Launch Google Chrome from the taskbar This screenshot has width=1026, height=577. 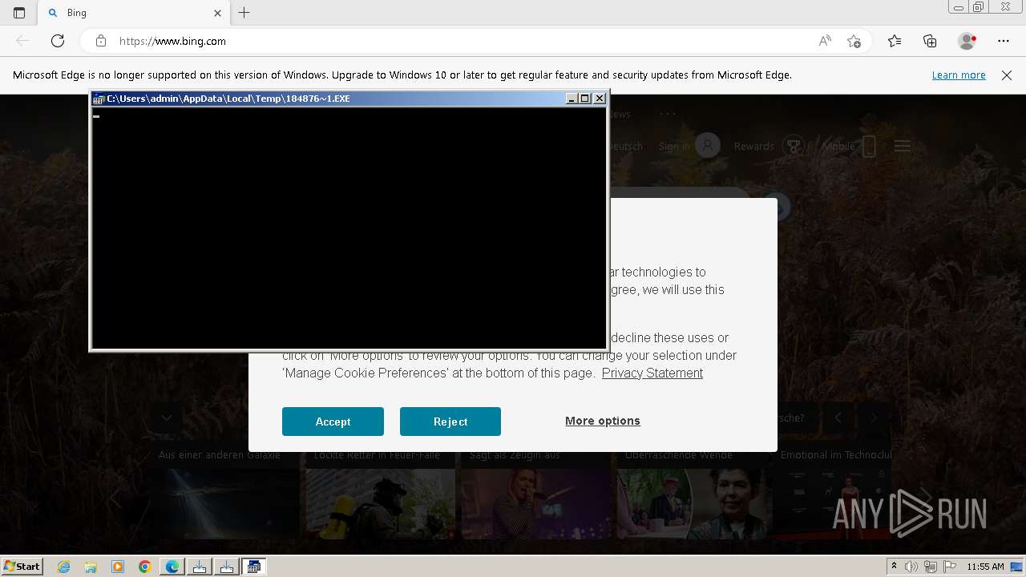pyautogui.click(x=145, y=567)
